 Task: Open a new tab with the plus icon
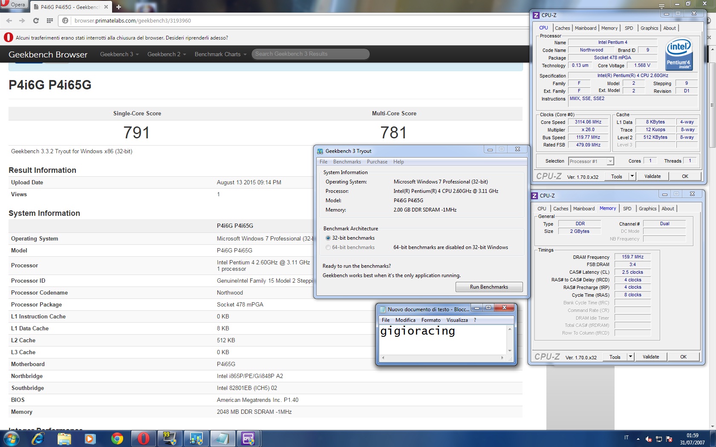point(118,7)
